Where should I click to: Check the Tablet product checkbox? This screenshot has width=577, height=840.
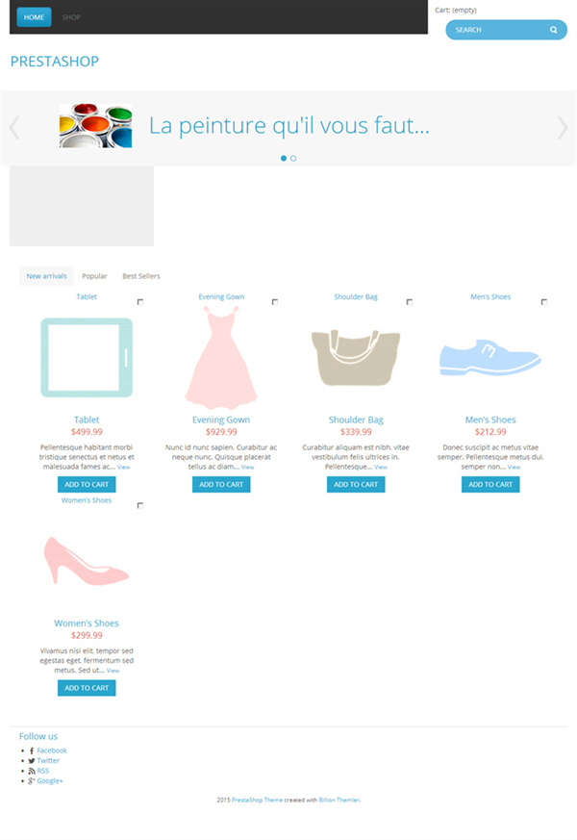pos(140,302)
